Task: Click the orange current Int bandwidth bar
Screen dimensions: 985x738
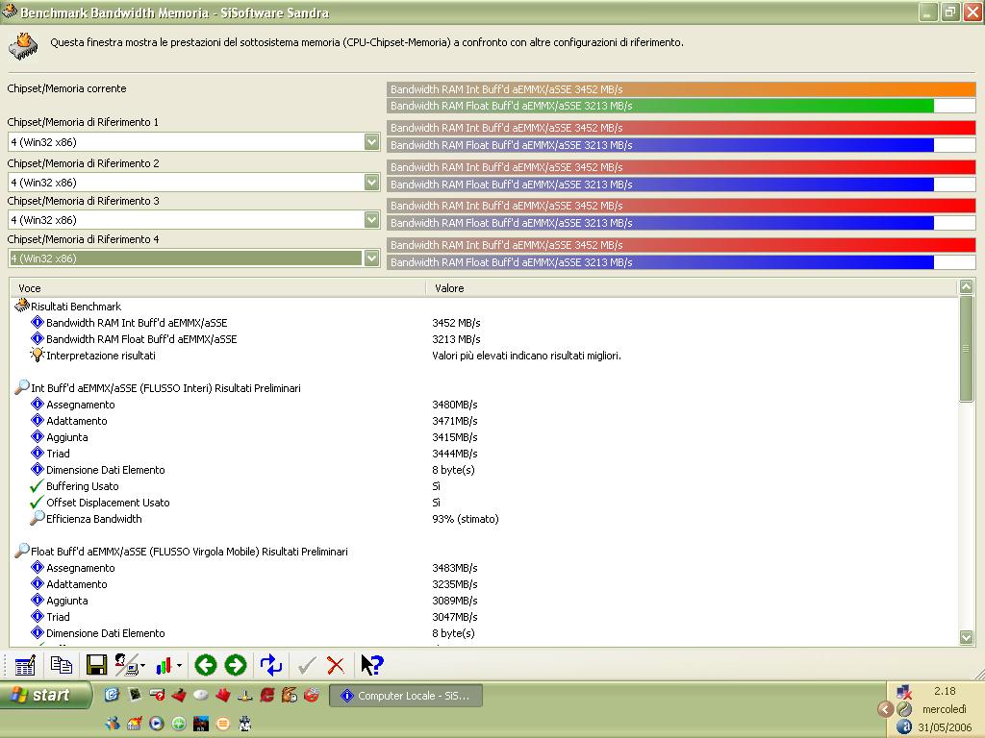Action: coord(682,89)
